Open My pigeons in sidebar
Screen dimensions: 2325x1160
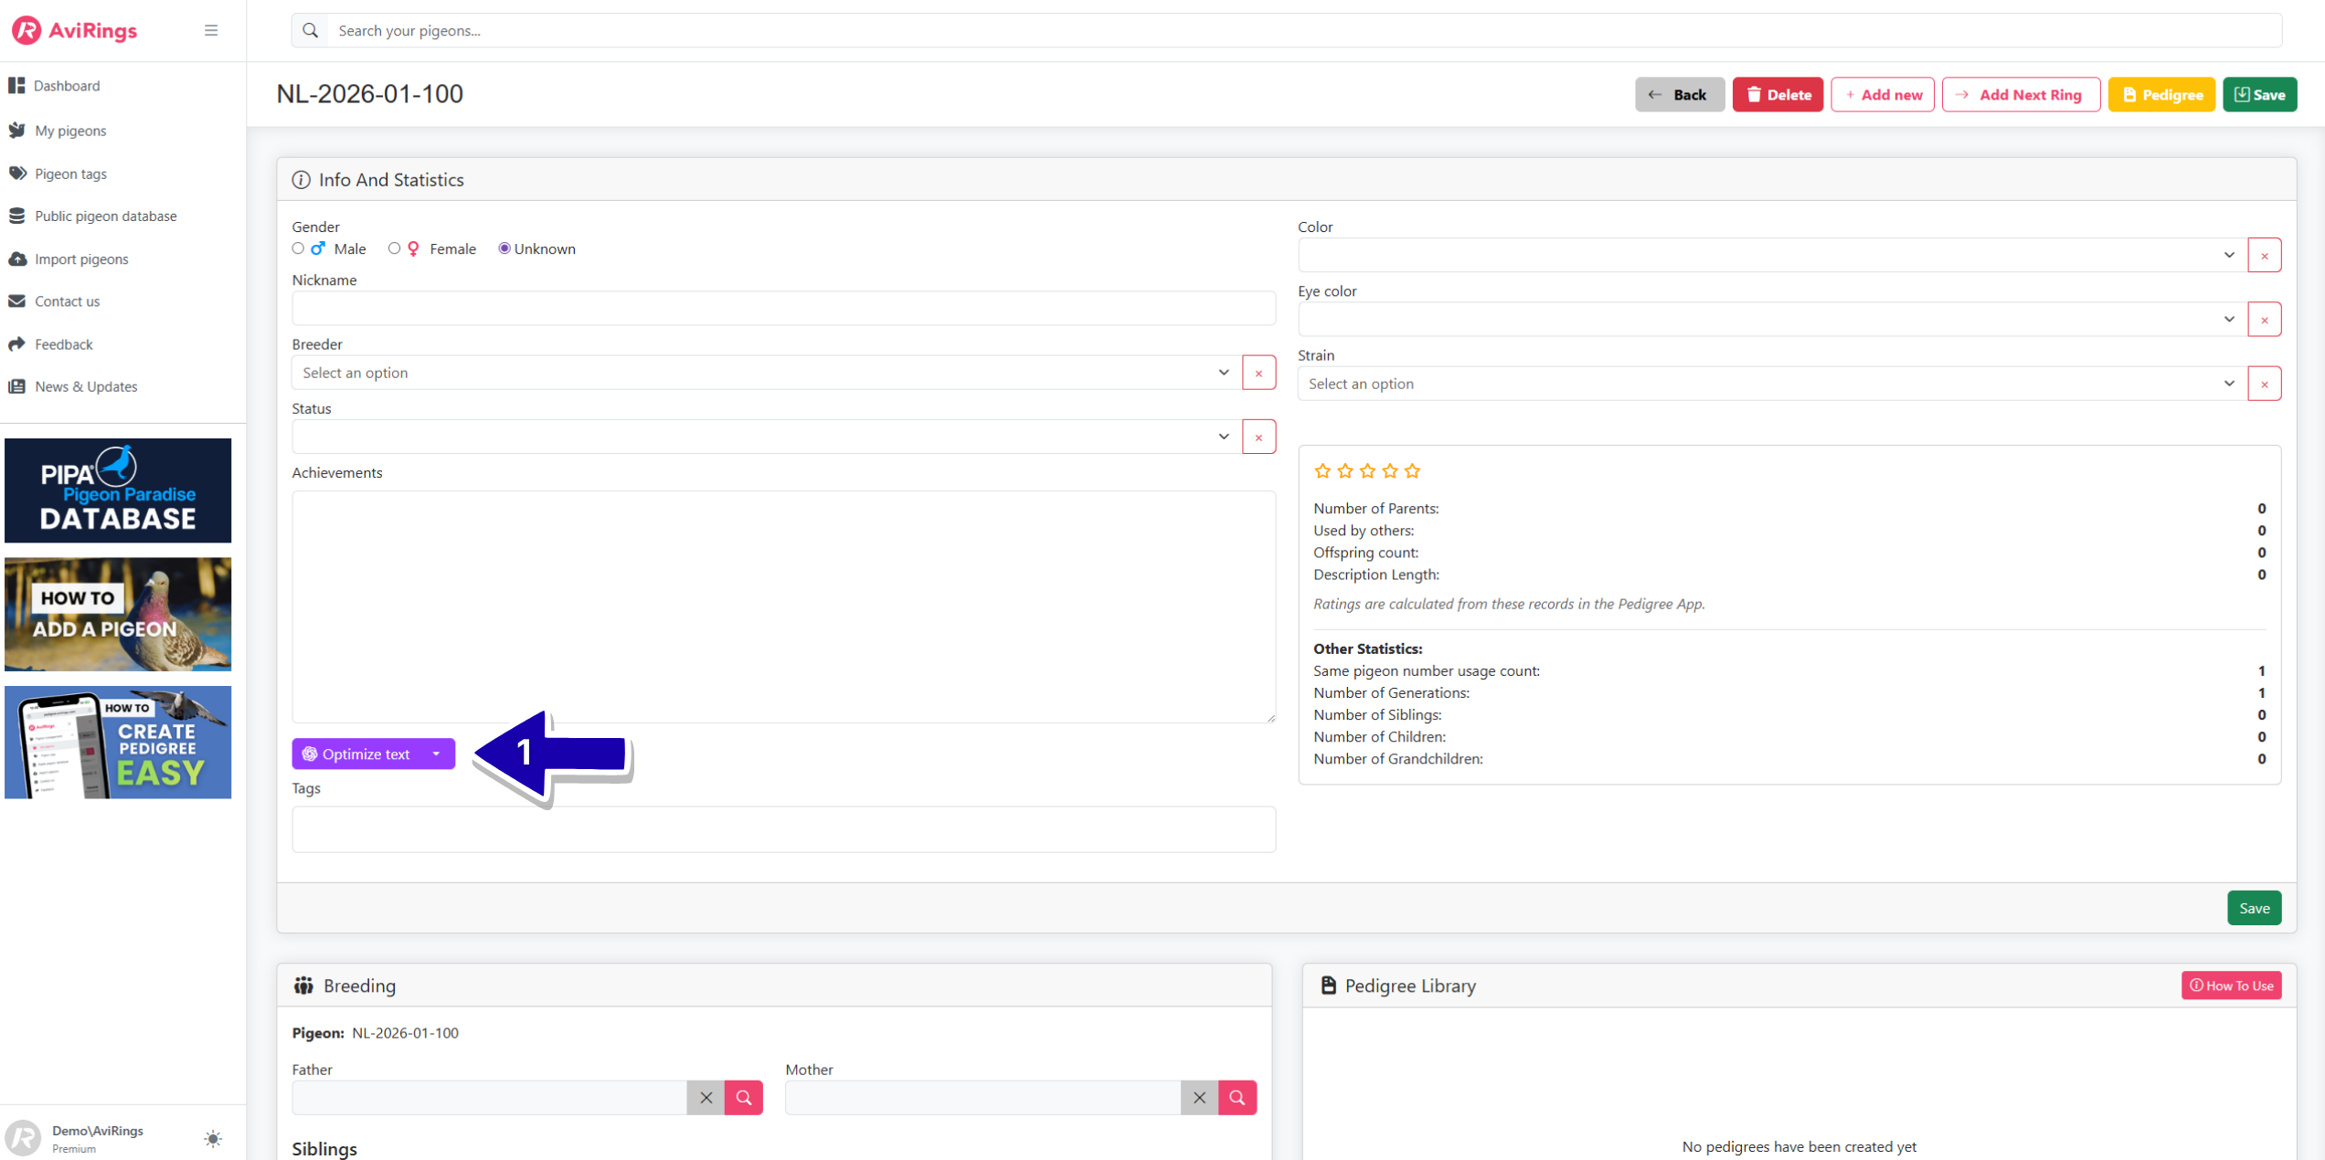coord(70,131)
